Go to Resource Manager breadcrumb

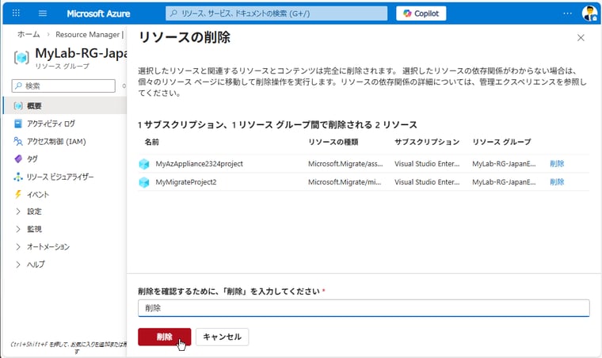coord(88,35)
